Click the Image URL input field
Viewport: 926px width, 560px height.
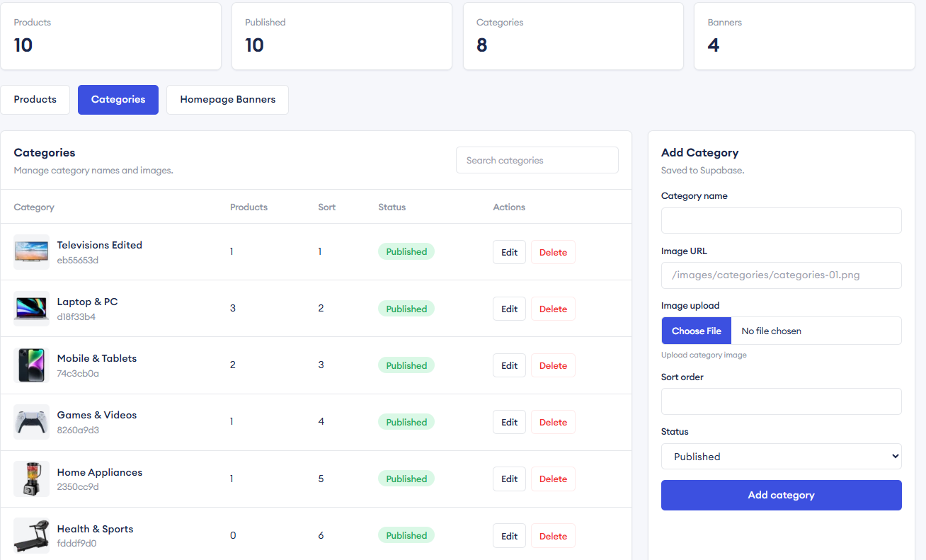[781, 275]
